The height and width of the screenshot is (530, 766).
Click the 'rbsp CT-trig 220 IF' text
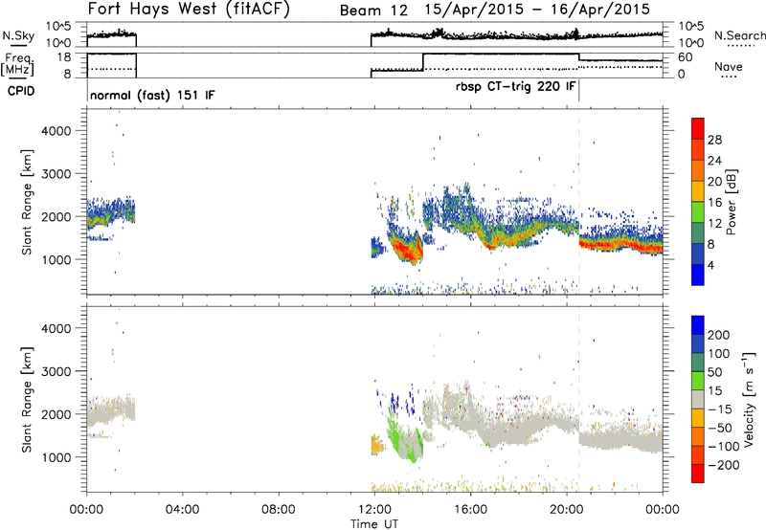tap(515, 87)
